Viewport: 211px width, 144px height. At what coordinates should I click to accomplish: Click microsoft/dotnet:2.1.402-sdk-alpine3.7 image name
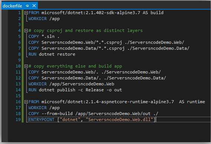91,13
